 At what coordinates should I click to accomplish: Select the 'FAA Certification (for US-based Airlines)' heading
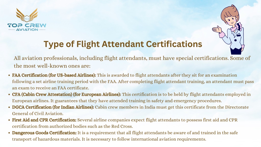click(54, 75)
